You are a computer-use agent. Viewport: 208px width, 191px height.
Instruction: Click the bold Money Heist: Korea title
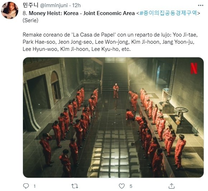coord(82,13)
